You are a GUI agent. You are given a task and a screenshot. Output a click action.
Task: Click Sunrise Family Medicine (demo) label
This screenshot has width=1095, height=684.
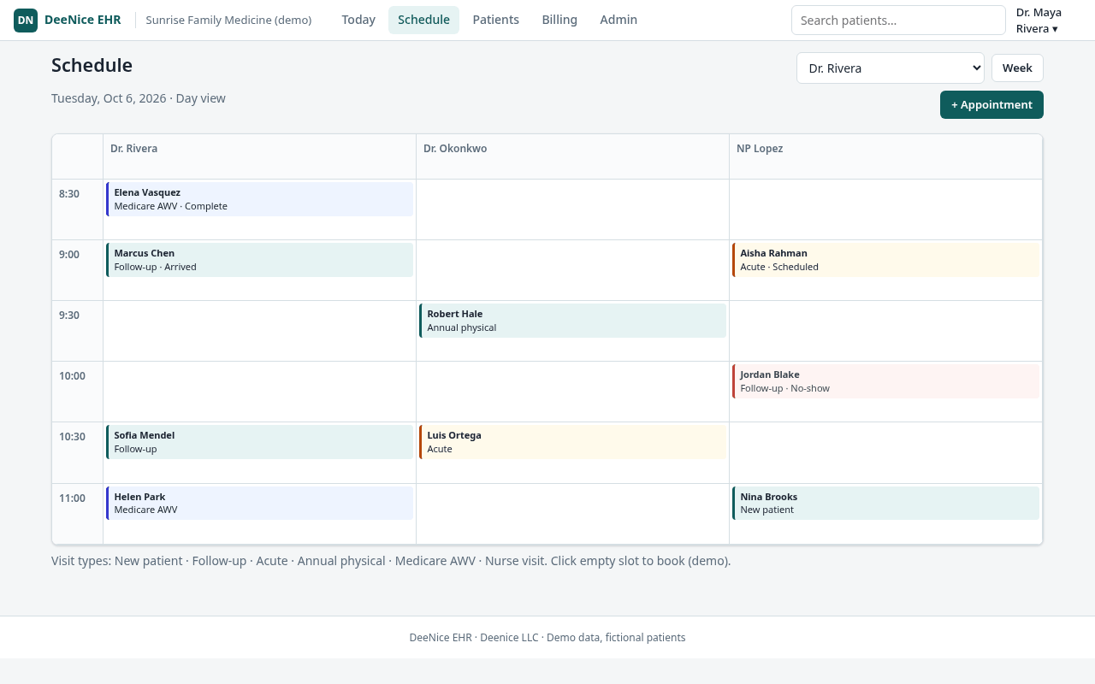coord(228,20)
